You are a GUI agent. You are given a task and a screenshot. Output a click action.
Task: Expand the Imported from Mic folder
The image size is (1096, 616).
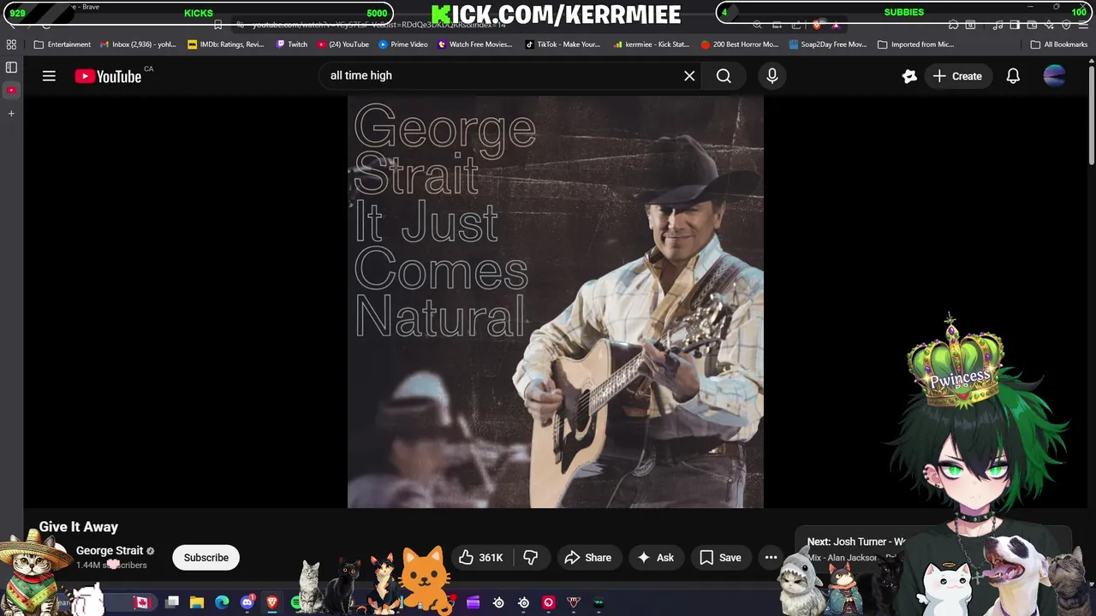(x=916, y=44)
